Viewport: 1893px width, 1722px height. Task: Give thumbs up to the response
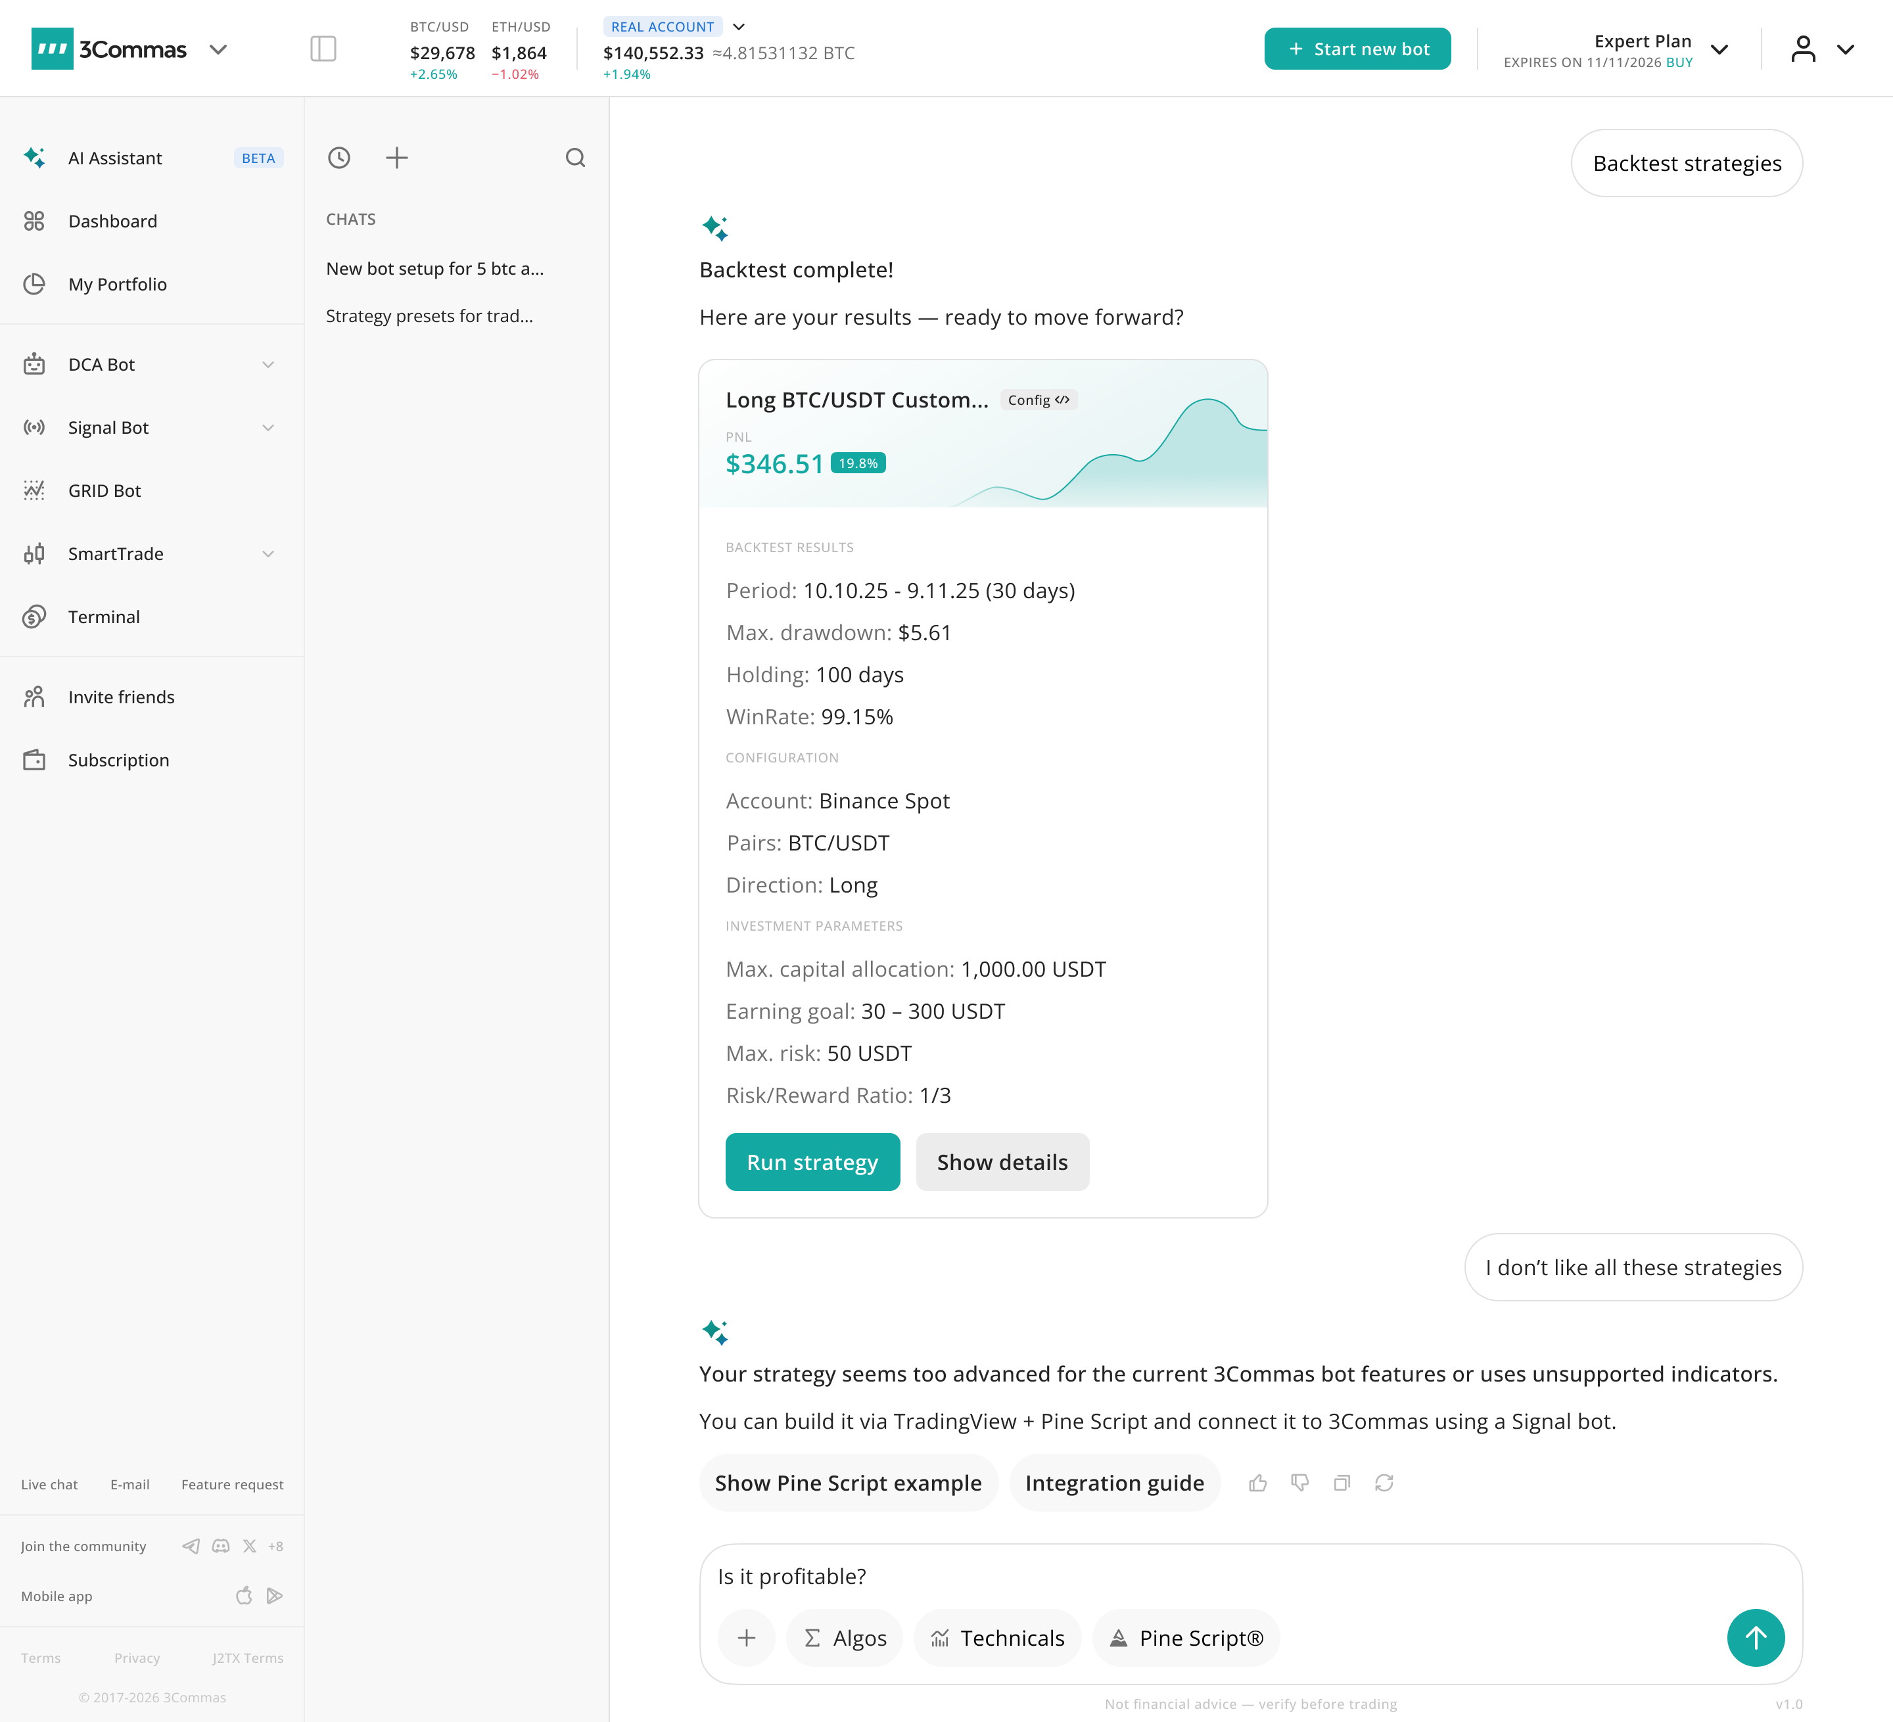pos(1258,1483)
